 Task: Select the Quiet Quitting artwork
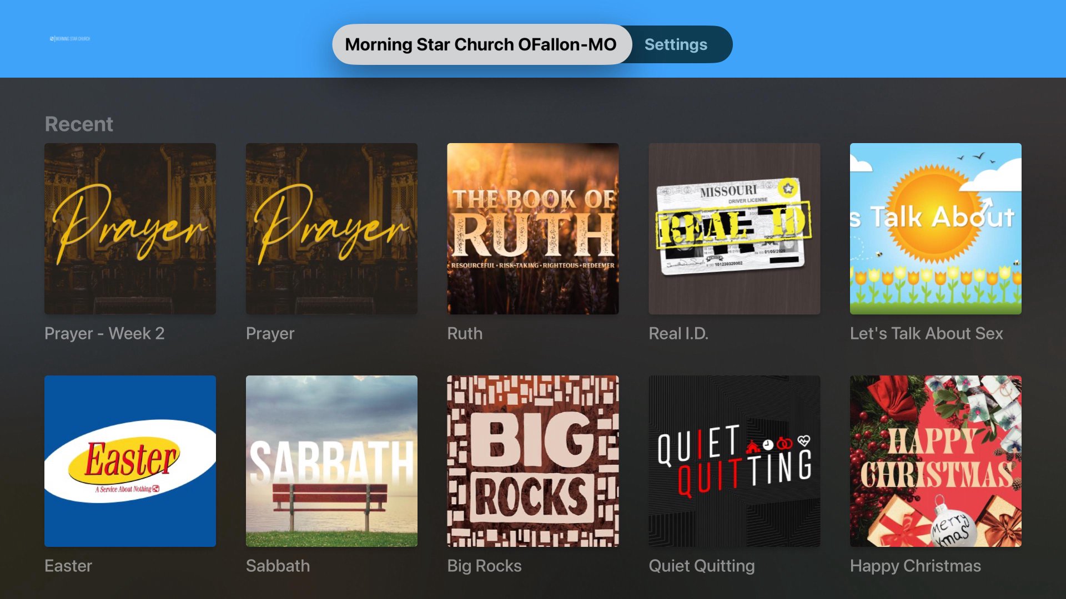(x=735, y=461)
